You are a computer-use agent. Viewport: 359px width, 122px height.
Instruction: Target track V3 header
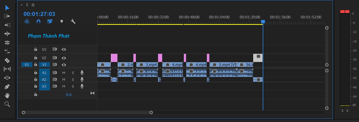pos(44,50)
